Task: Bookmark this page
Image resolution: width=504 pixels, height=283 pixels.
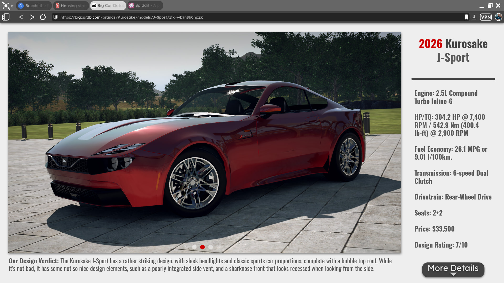Action: pos(466,17)
